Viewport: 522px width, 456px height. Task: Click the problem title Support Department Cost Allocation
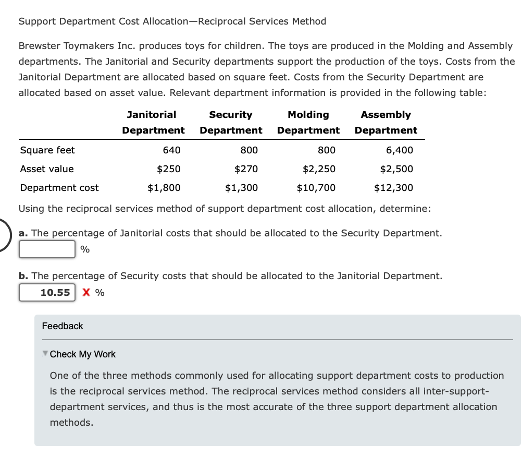click(x=172, y=21)
